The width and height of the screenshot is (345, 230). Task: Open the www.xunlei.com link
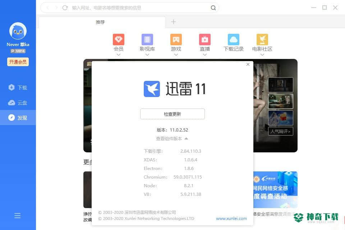231,218
